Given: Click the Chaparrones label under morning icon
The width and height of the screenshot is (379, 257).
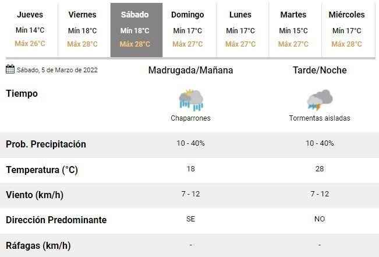Looking at the screenshot, I should (190, 118).
